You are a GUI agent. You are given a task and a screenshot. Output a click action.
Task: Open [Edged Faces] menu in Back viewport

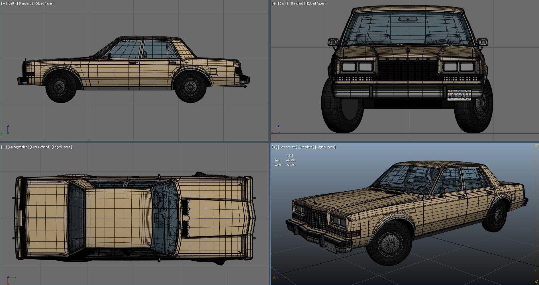(316, 3)
